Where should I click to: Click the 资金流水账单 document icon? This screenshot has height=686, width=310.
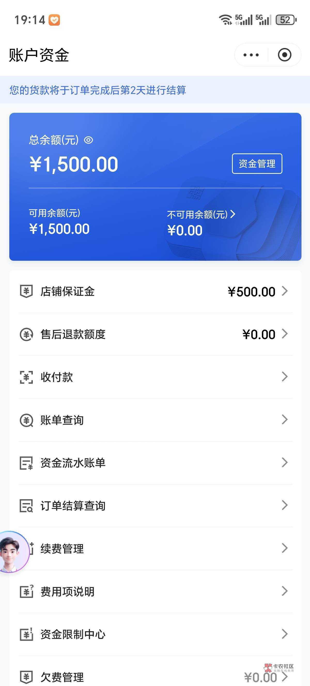26,463
